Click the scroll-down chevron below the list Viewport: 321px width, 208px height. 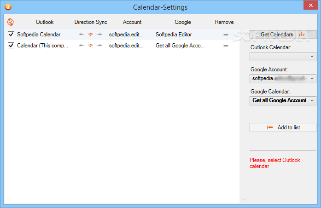[x=244, y=199]
